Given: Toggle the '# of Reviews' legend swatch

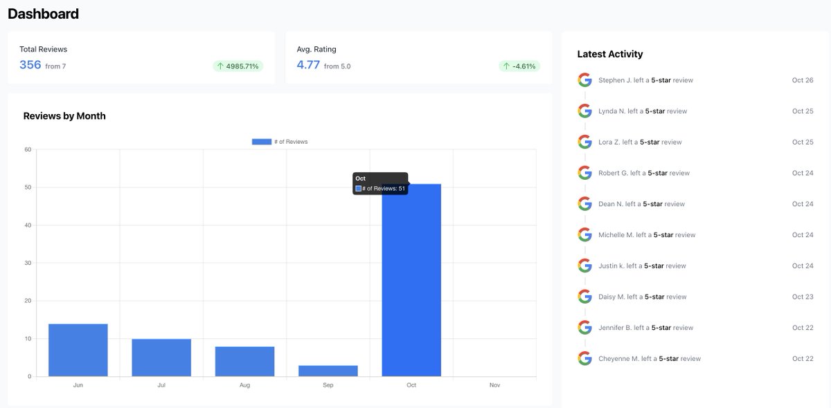Looking at the screenshot, I should pos(261,142).
